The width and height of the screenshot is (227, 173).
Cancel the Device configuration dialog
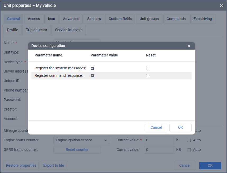[x=156, y=128]
